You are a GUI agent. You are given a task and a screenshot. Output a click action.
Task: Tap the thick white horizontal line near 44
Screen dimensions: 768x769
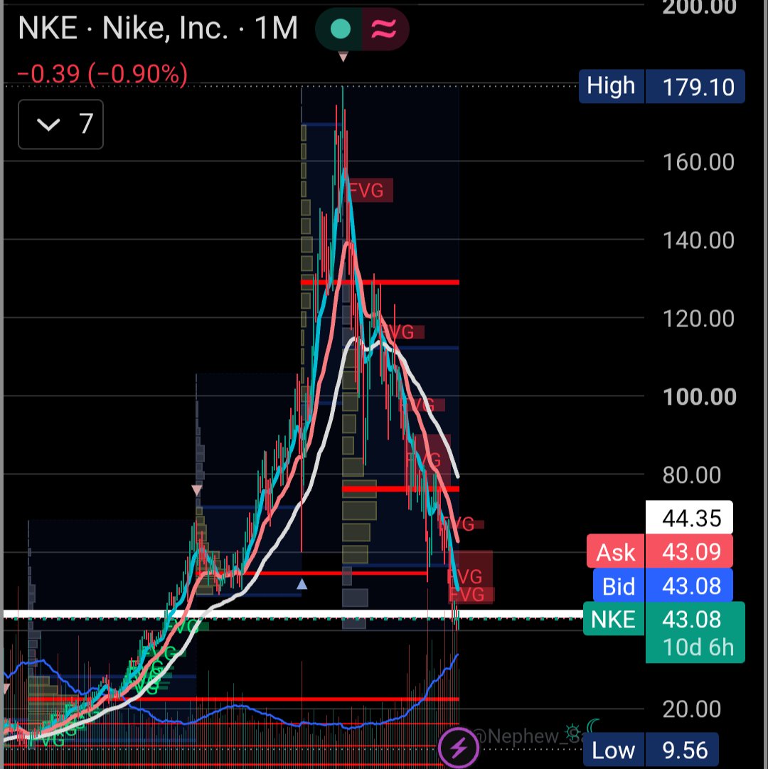[293, 613]
